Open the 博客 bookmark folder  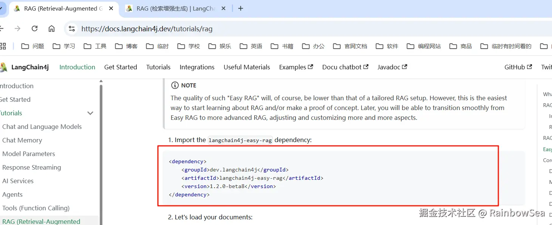click(x=126, y=46)
